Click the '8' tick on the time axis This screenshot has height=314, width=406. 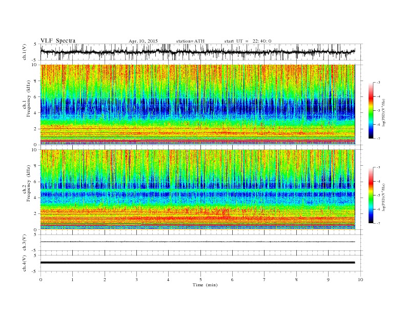pos(296,280)
